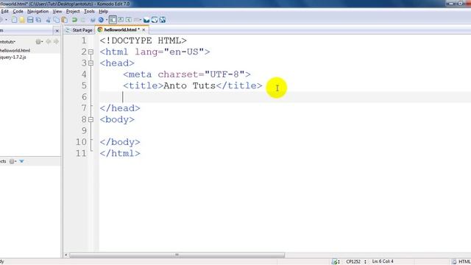
Task: Click the Save All toolbar icon
Action: 38,20
